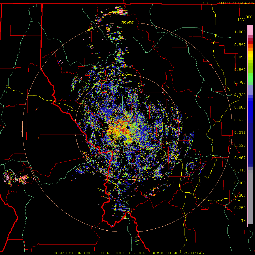This screenshot has width=255, height=255.
Task: Click the 0.733 scale value
Action: tap(240, 95)
